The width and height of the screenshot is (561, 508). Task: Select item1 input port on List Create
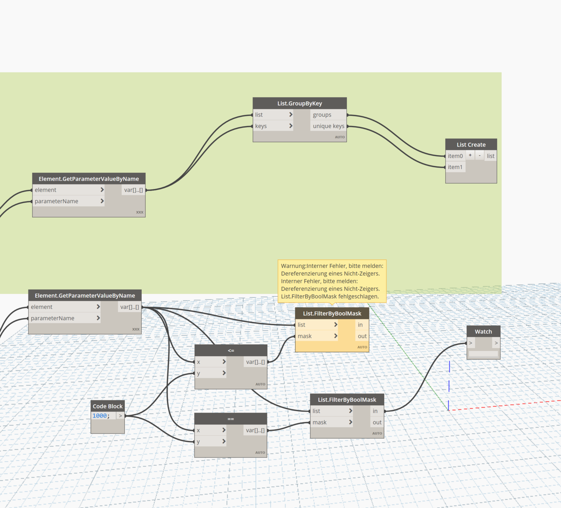point(455,167)
